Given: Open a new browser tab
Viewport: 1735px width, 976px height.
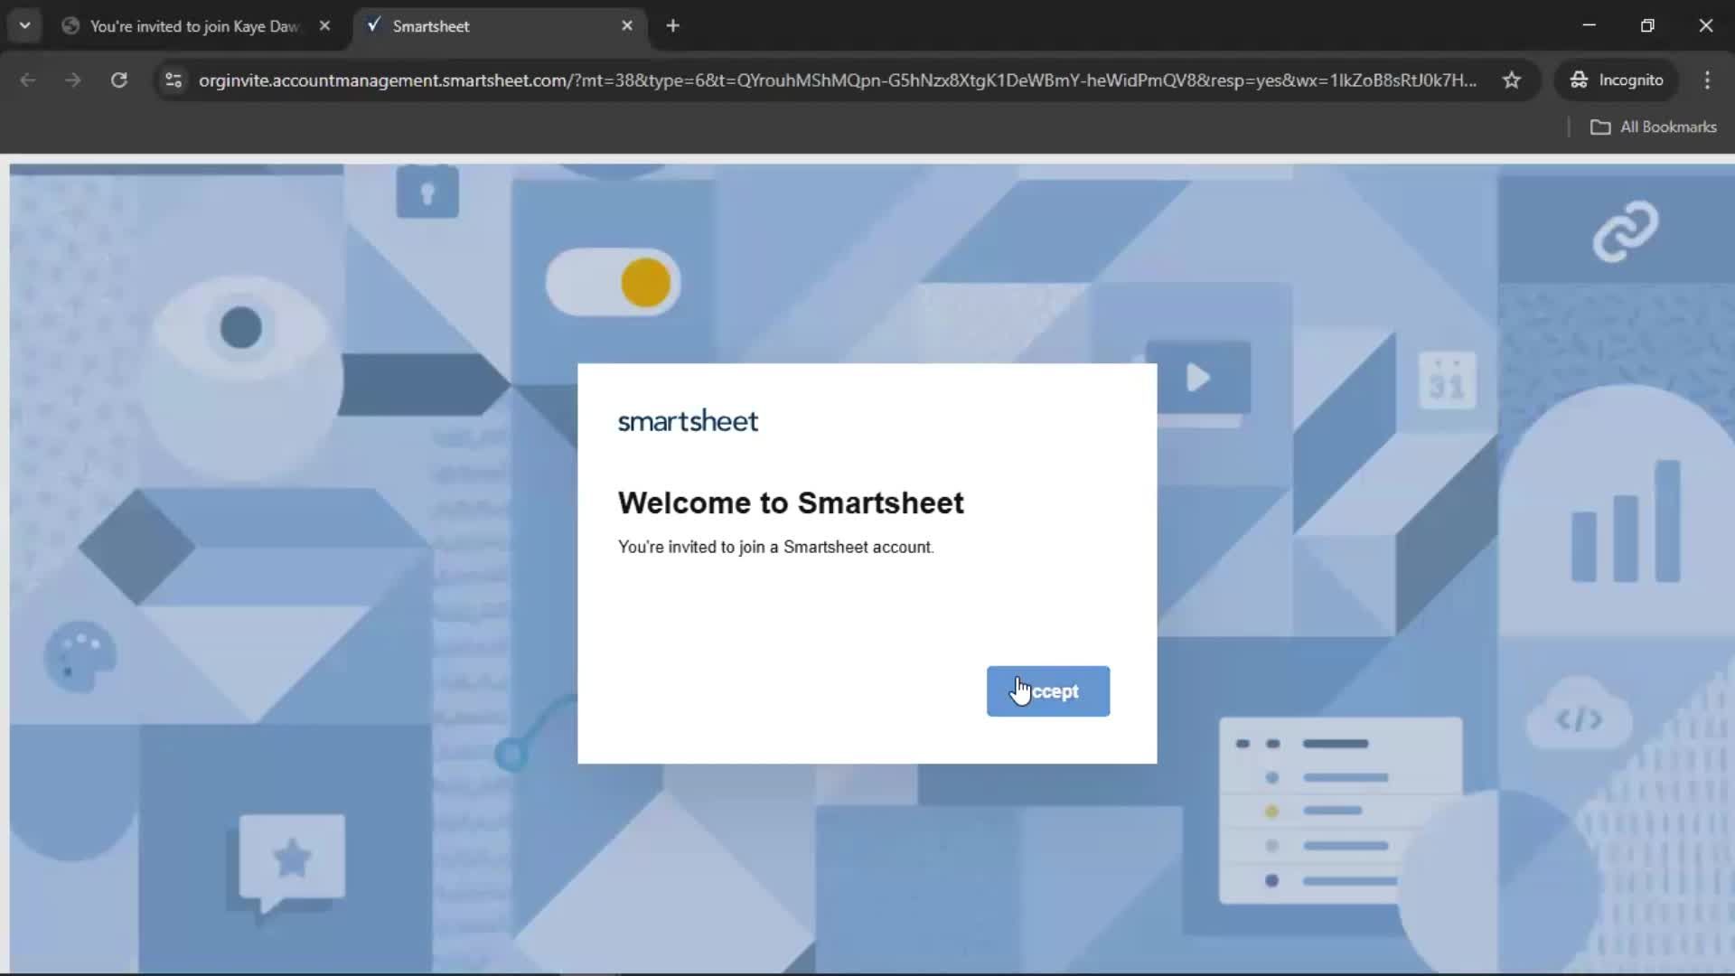Looking at the screenshot, I should point(673,26).
